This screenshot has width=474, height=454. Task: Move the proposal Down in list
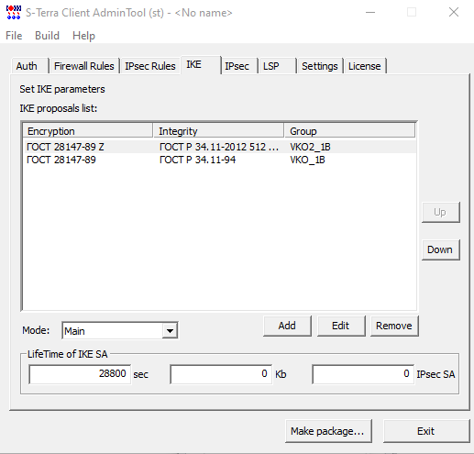click(x=440, y=249)
